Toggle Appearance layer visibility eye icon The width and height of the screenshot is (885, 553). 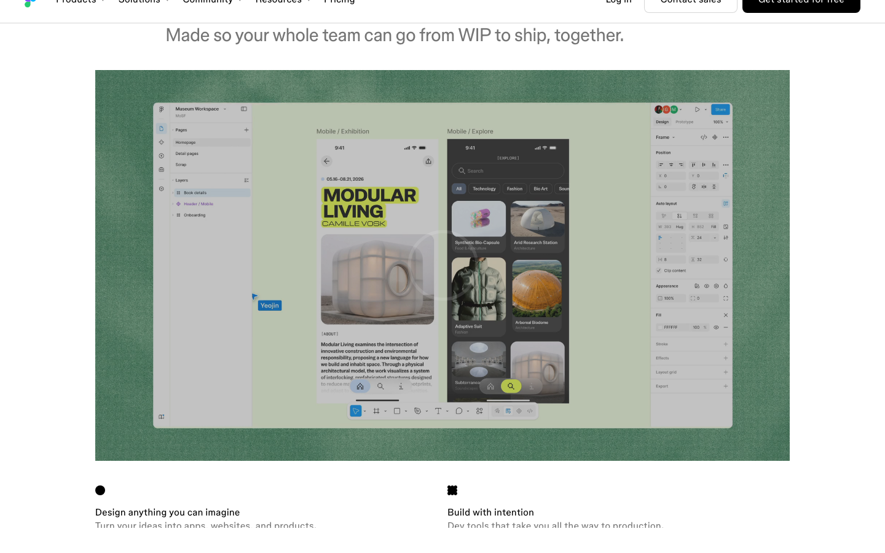click(707, 286)
